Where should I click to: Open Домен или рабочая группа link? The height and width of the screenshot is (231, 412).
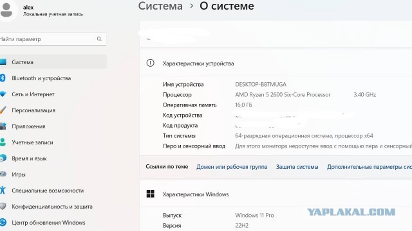[232, 167]
